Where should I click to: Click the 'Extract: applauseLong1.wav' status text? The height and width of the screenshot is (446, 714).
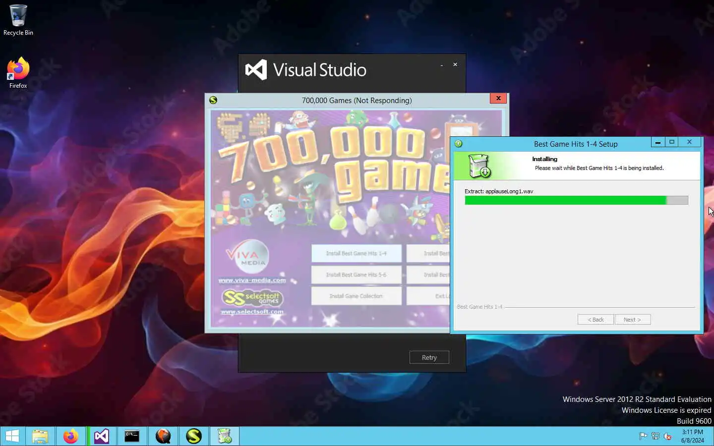[x=499, y=191]
